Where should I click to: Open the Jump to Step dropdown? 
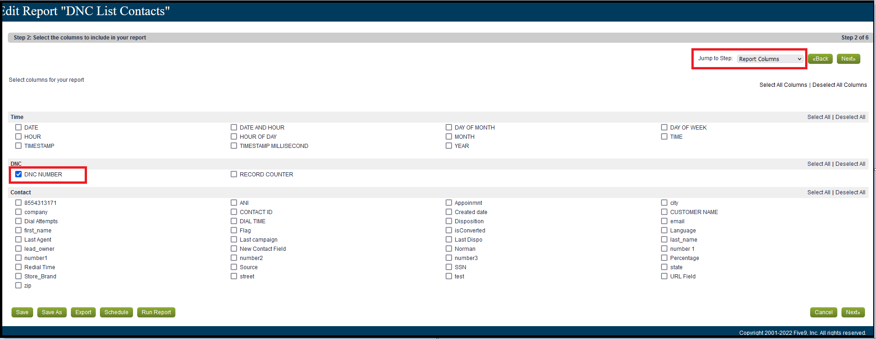(770, 59)
